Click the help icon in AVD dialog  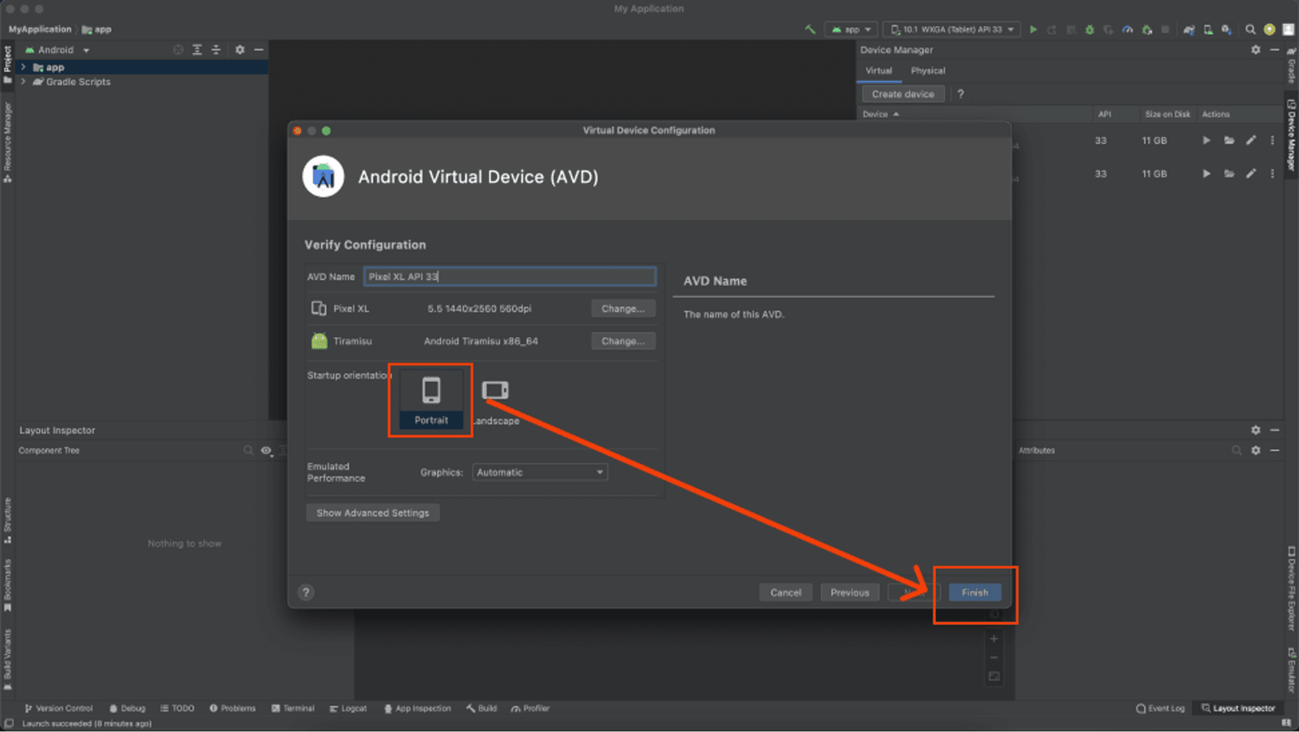(x=306, y=592)
